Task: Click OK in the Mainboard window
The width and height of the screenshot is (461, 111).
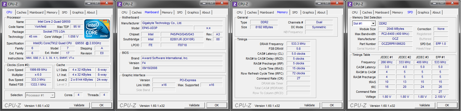Action: (x=217, y=105)
